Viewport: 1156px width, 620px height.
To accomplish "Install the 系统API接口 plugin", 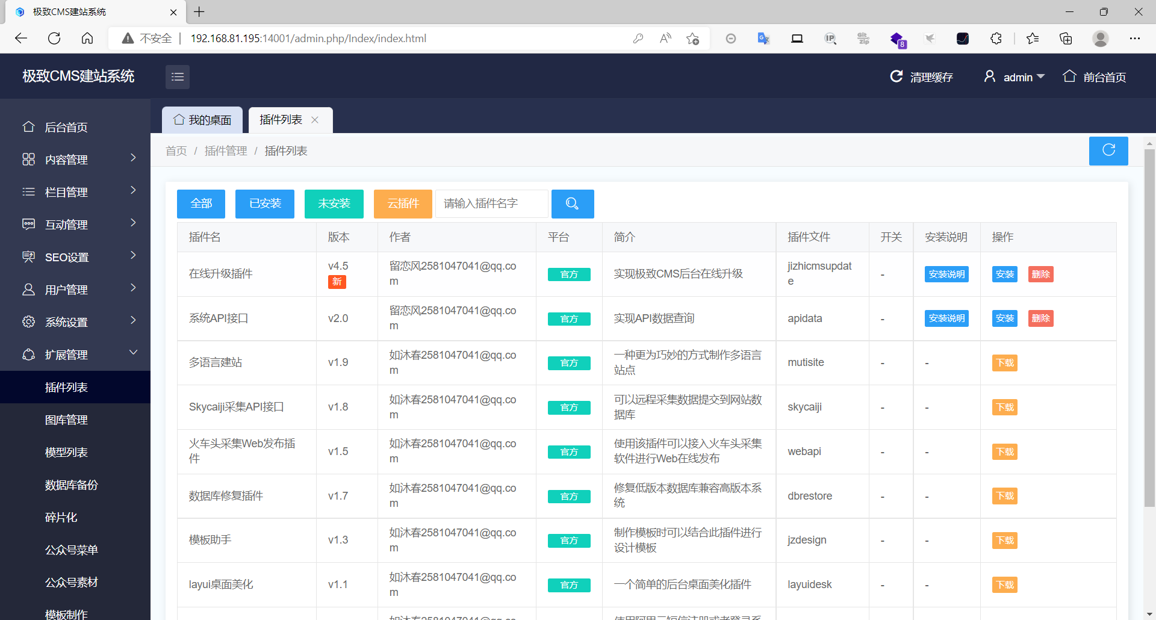I will tap(1005, 318).
